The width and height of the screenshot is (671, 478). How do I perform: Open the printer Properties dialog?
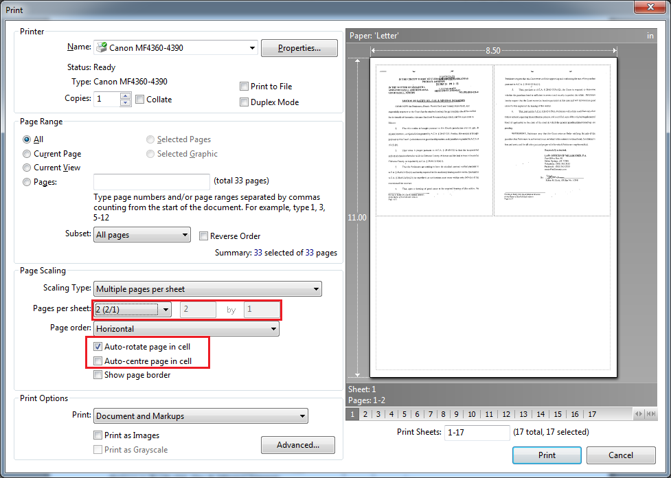click(298, 47)
